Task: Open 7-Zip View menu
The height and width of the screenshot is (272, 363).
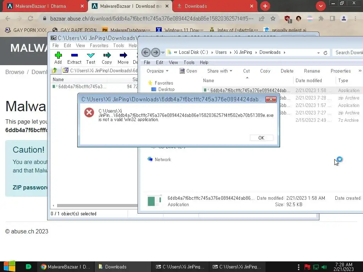Action: click(x=80, y=45)
